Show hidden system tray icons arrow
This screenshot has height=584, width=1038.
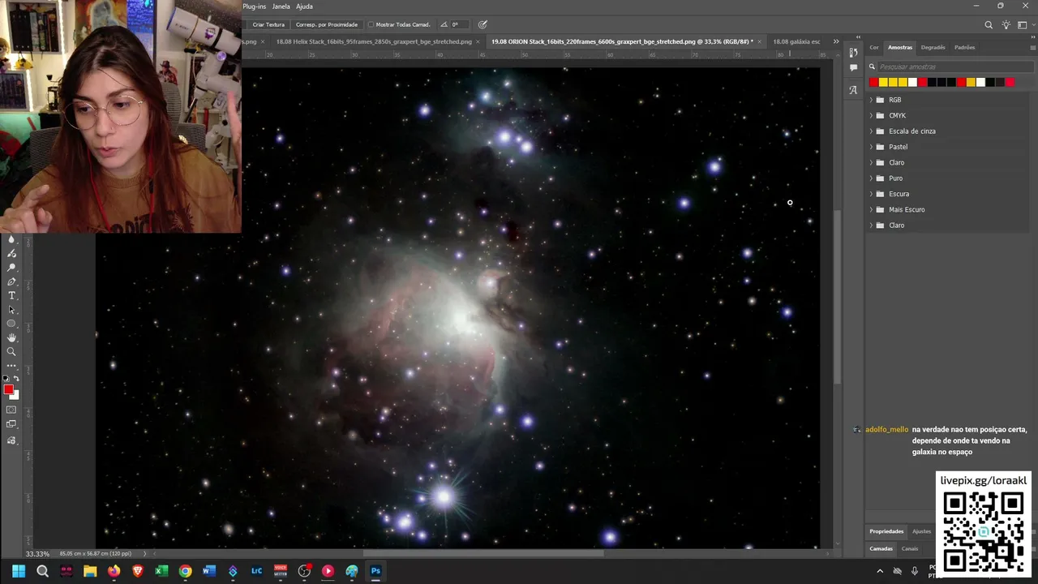point(880,571)
